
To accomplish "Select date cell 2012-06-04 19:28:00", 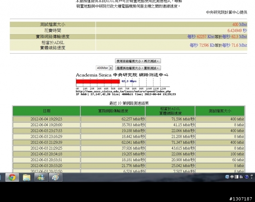I will (47, 125).
